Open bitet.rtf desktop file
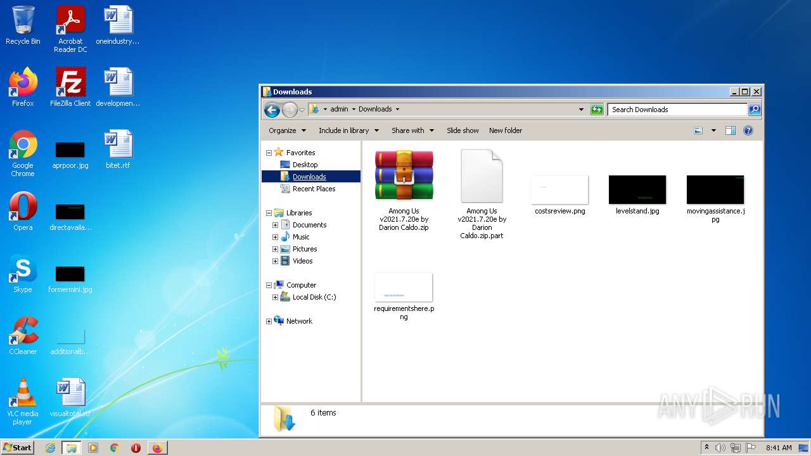The height and width of the screenshot is (456, 811). click(118, 149)
